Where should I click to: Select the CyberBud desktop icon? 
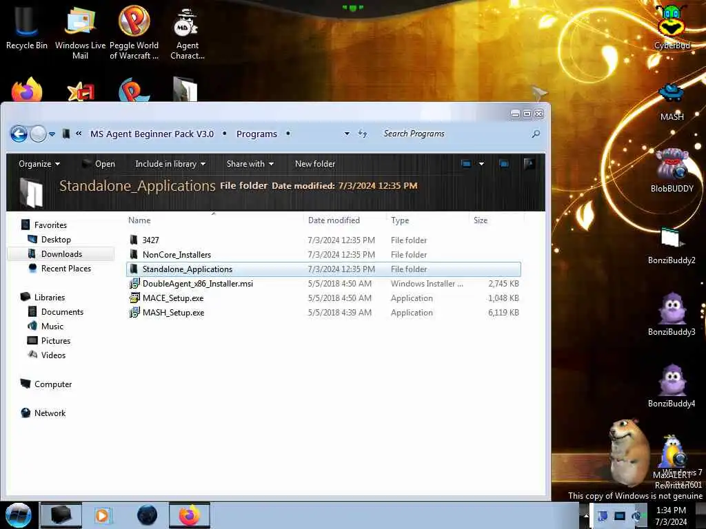672,28
